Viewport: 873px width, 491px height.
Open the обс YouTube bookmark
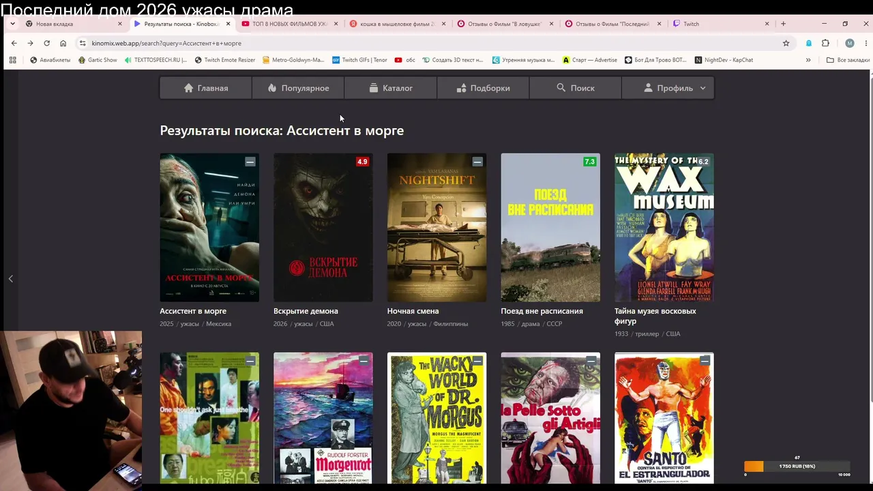405,60
